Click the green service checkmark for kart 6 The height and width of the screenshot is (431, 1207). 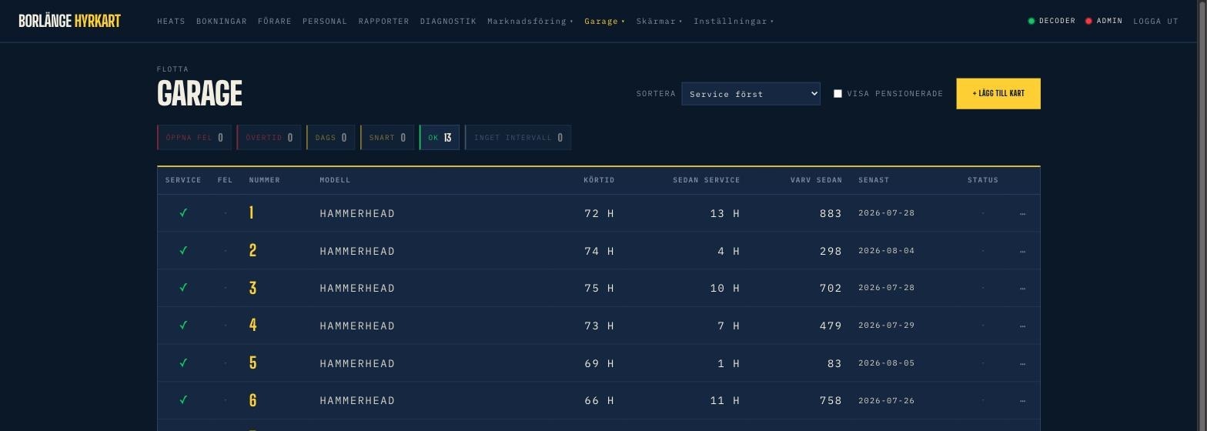[183, 400]
